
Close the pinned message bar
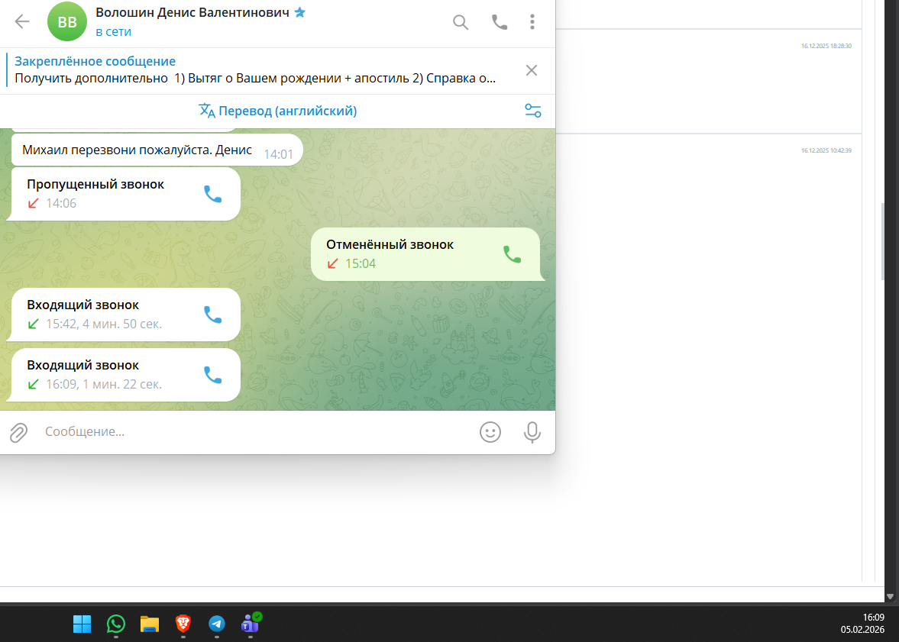click(x=532, y=70)
